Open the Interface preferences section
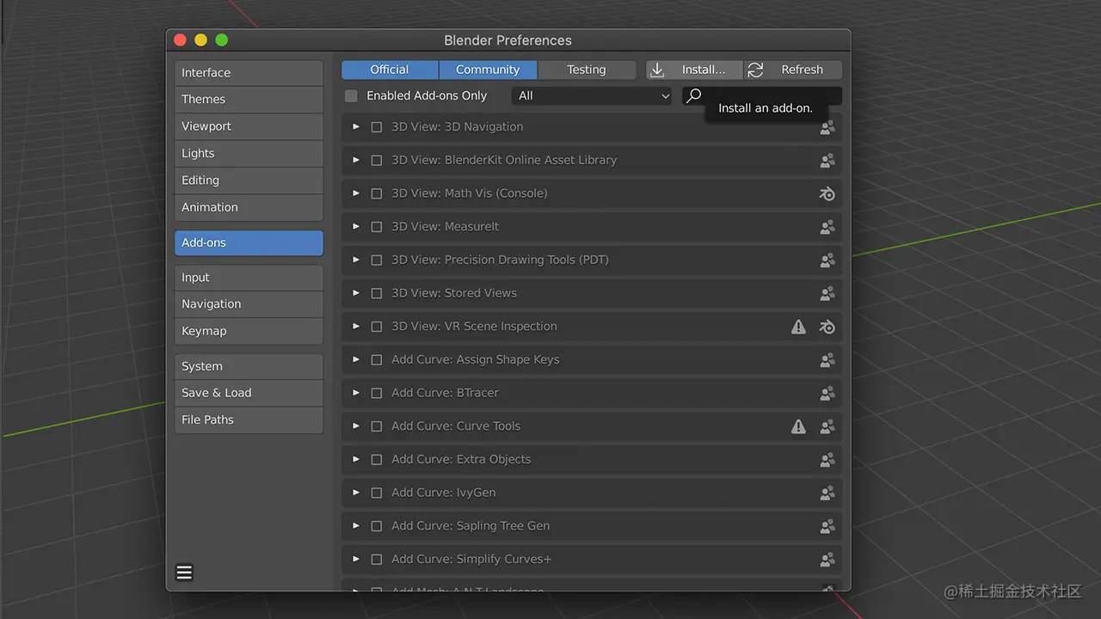This screenshot has width=1101, height=619. tap(249, 73)
